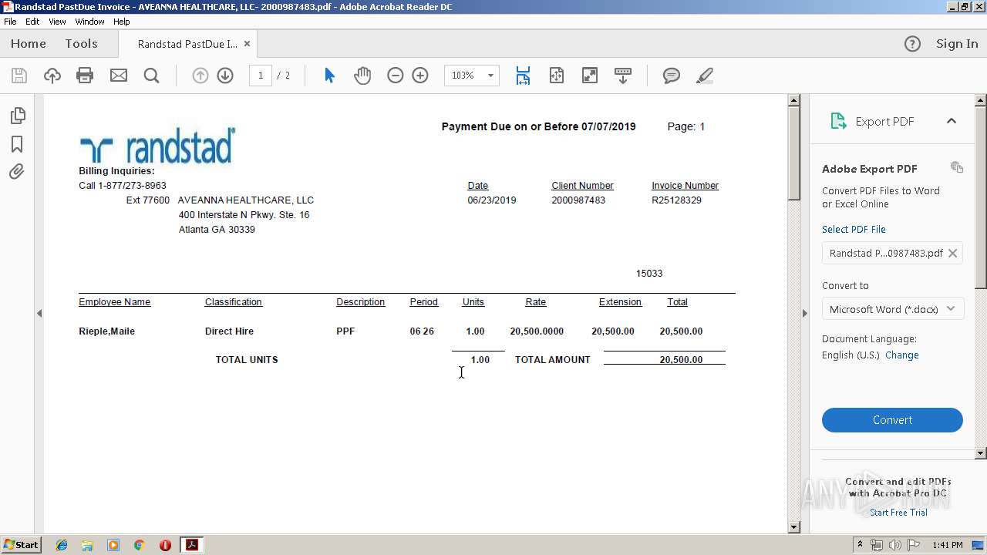Enter full screen mode icon
The image size is (987, 555).
pyautogui.click(x=589, y=76)
